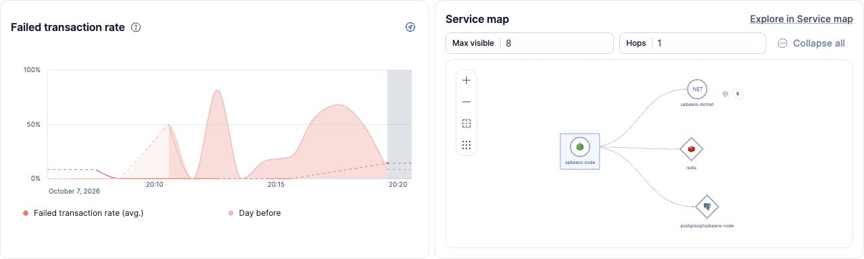Click Collapse all button
The width and height of the screenshot is (864, 259).
pyautogui.click(x=811, y=43)
